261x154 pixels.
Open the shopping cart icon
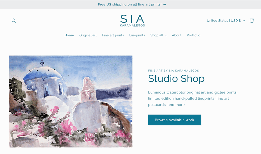pos(252,20)
